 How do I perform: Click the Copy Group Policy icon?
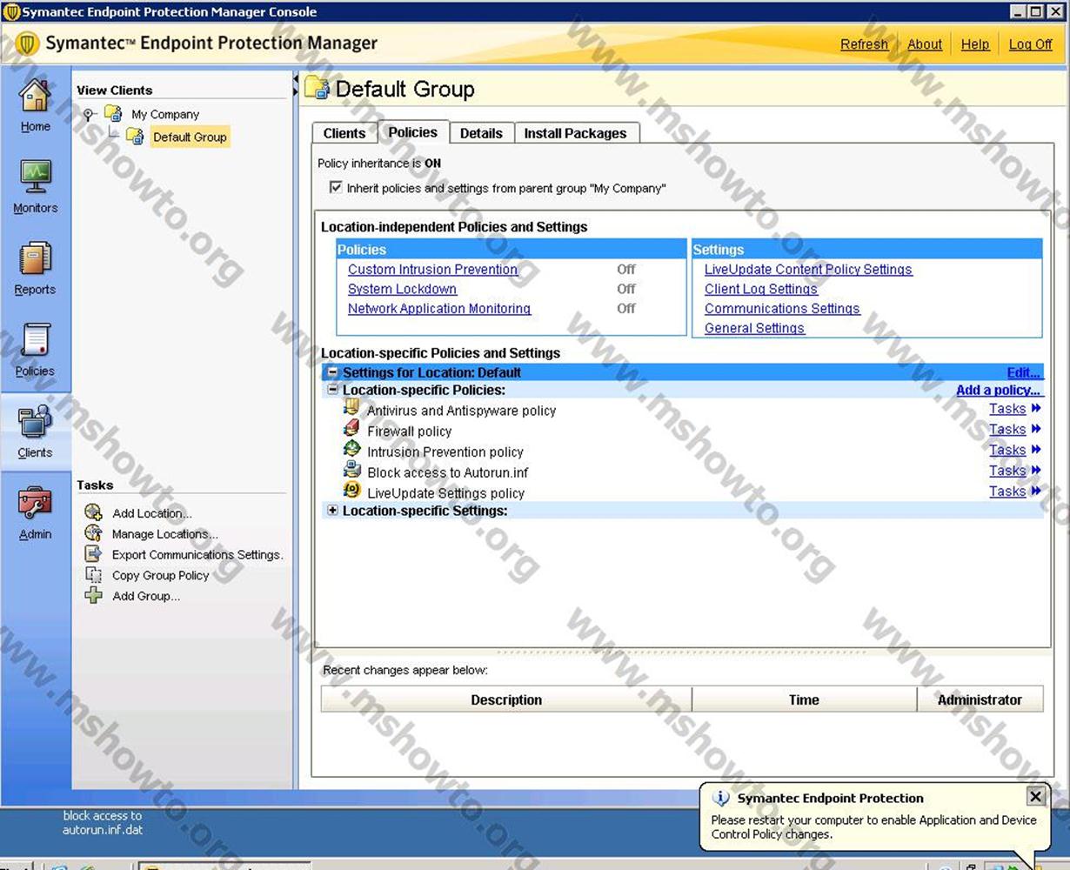tap(94, 575)
